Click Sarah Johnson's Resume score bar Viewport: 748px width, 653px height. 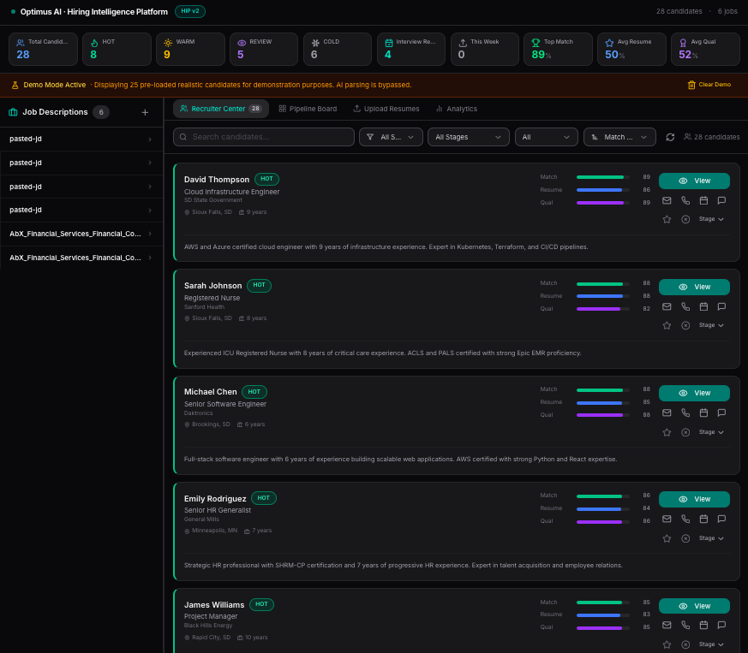[x=602, y=296]
